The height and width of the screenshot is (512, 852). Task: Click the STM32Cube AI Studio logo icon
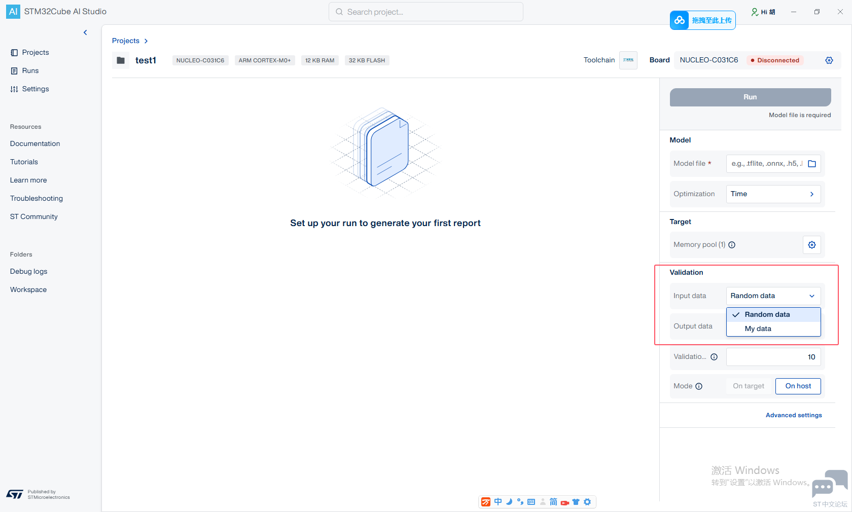(13, 12)
